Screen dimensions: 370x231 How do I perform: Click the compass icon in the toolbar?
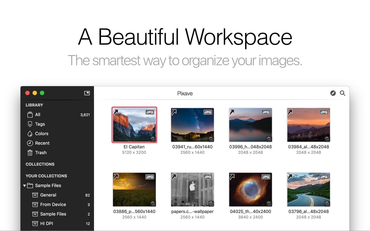333,93
